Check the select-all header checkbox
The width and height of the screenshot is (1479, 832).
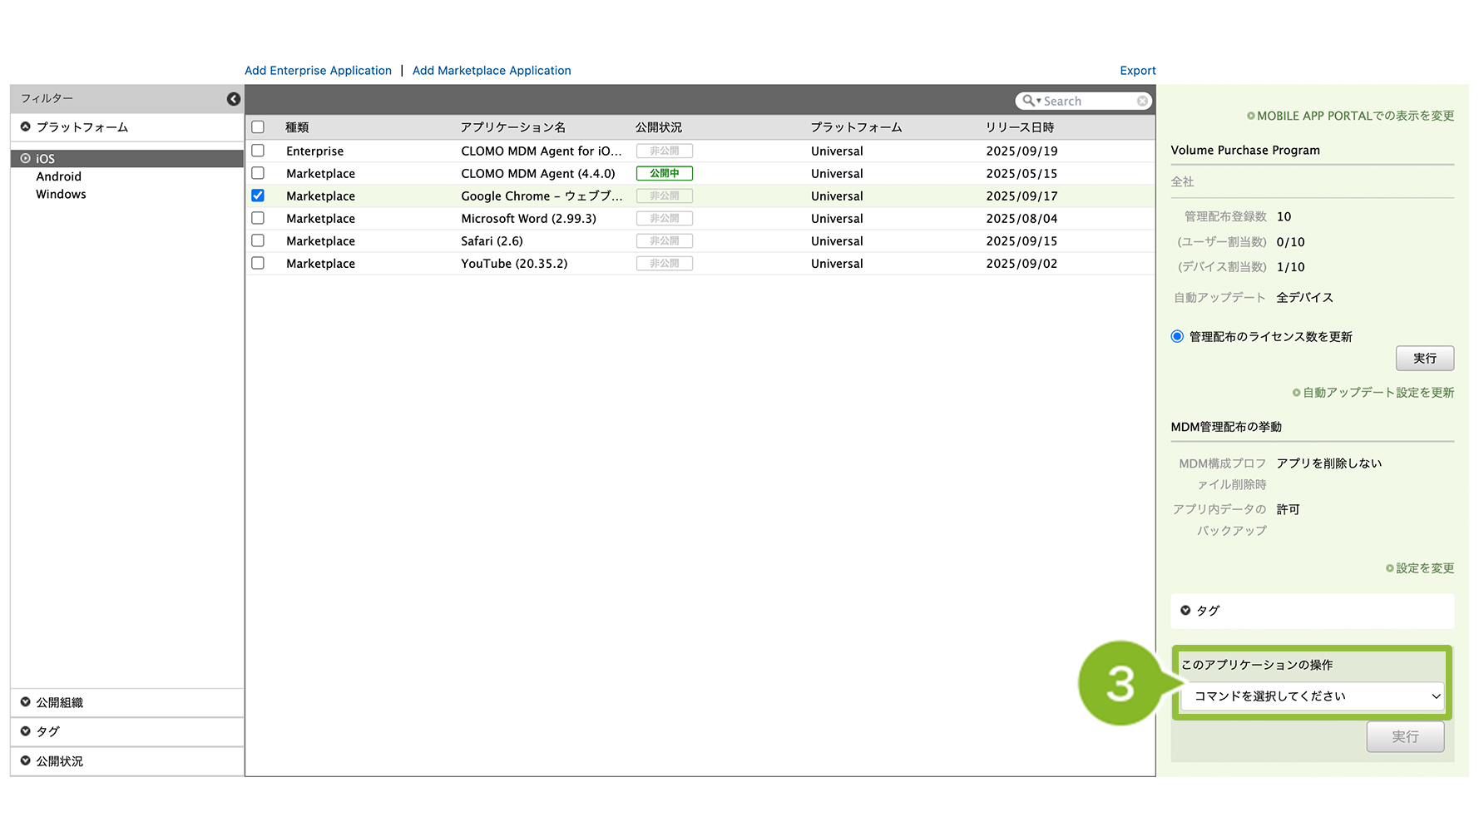[x=258, y=127]
